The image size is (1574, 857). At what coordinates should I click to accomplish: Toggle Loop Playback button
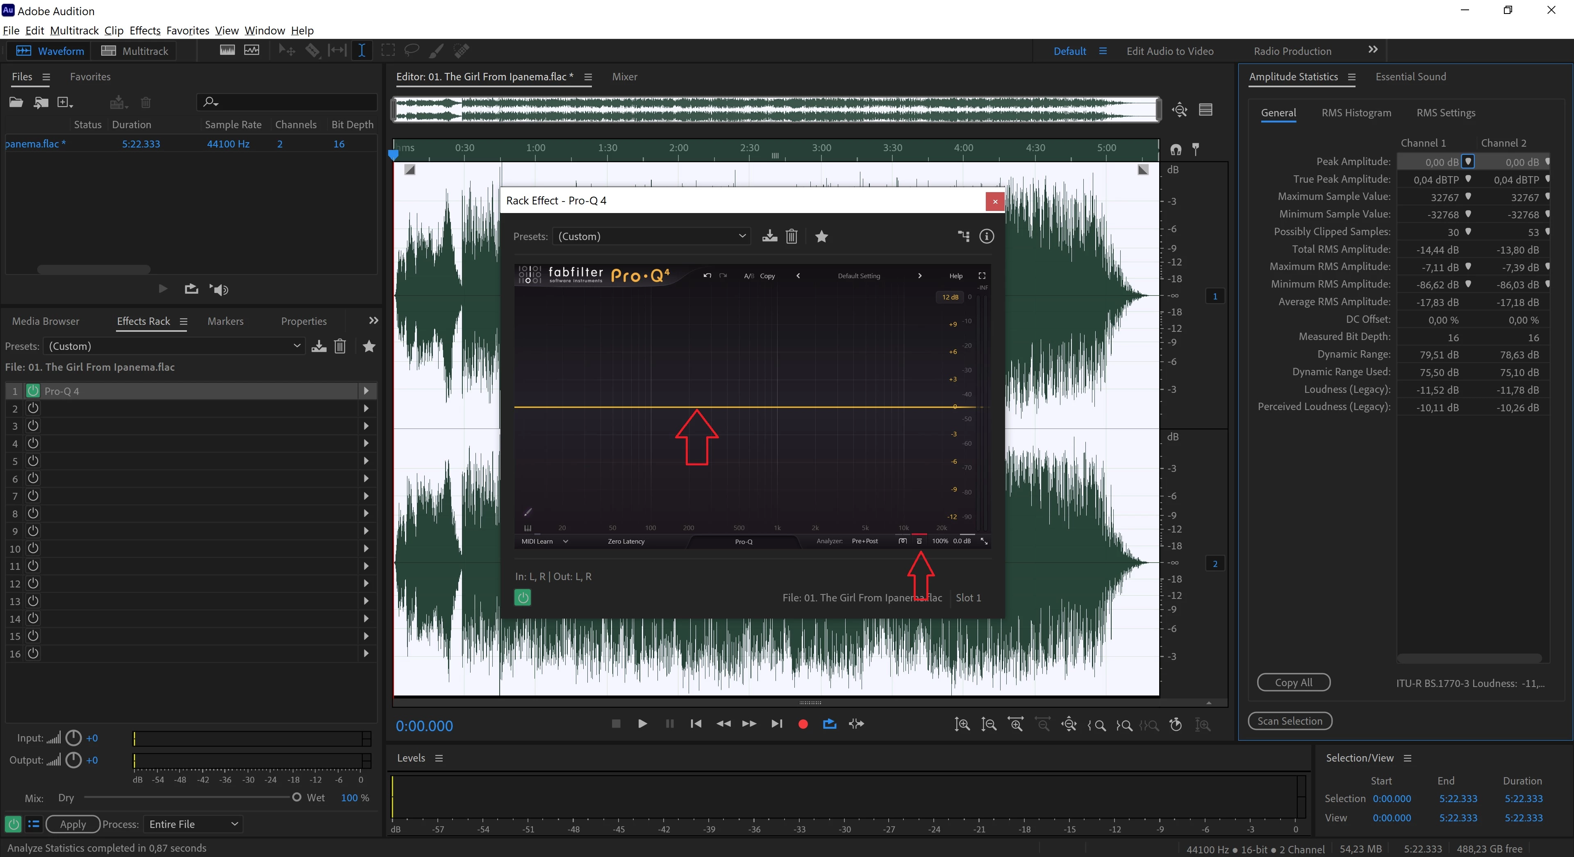(x=829, y=724)
